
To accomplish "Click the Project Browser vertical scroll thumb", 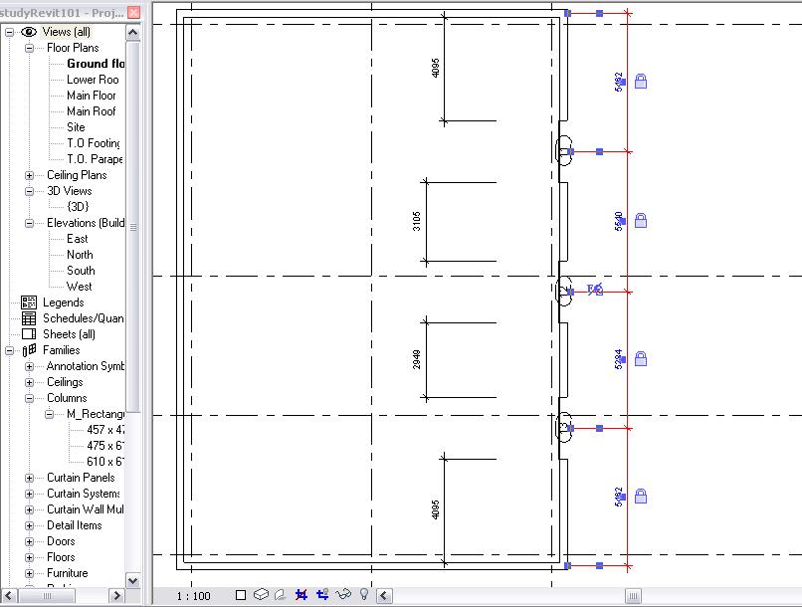I will 133,227.
